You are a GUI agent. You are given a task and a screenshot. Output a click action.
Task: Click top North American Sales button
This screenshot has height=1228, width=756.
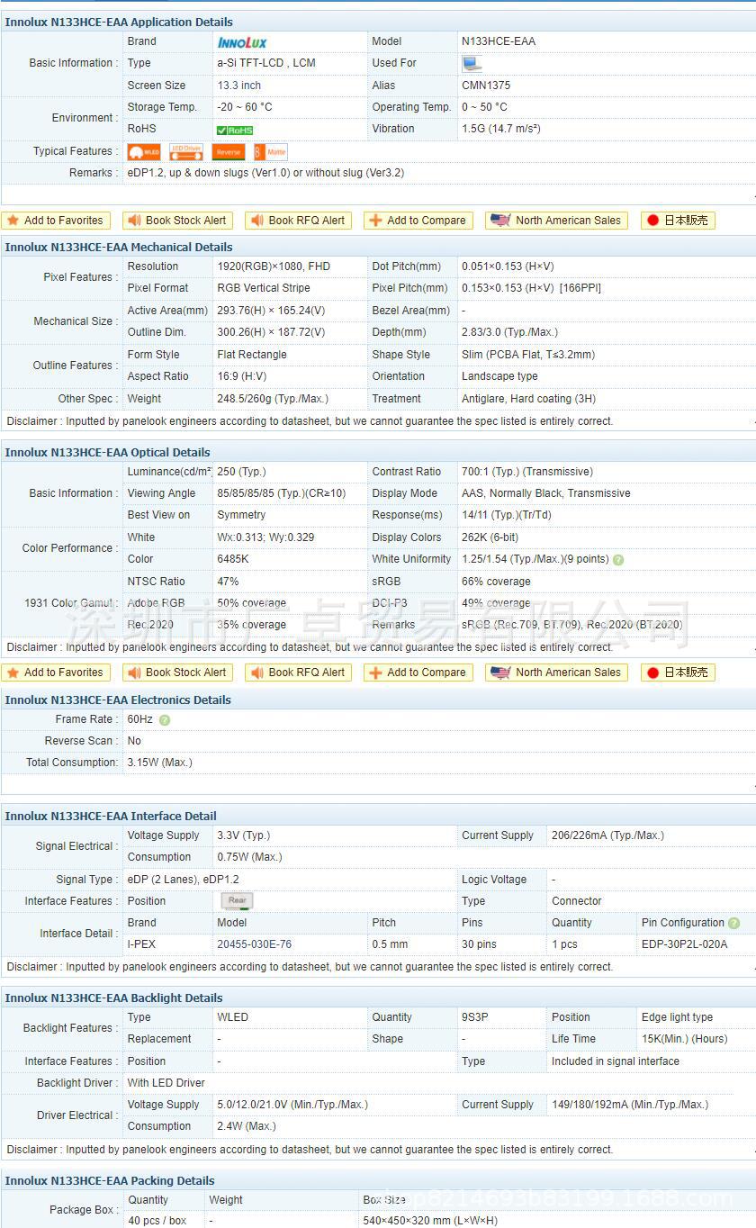click(x=558, y=221)
